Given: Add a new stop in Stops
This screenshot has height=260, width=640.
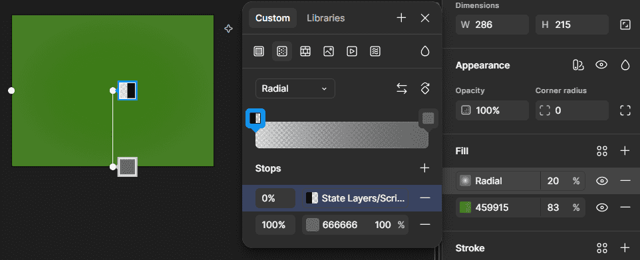Looking at the screenshot, I should click(425, 168).
